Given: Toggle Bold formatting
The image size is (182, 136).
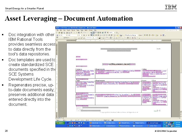Looking at the screenshot, I should point(84,35).
